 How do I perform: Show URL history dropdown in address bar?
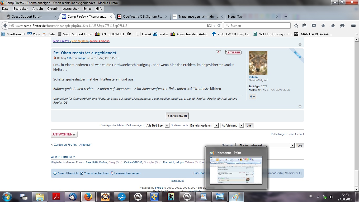click(214, 26)
